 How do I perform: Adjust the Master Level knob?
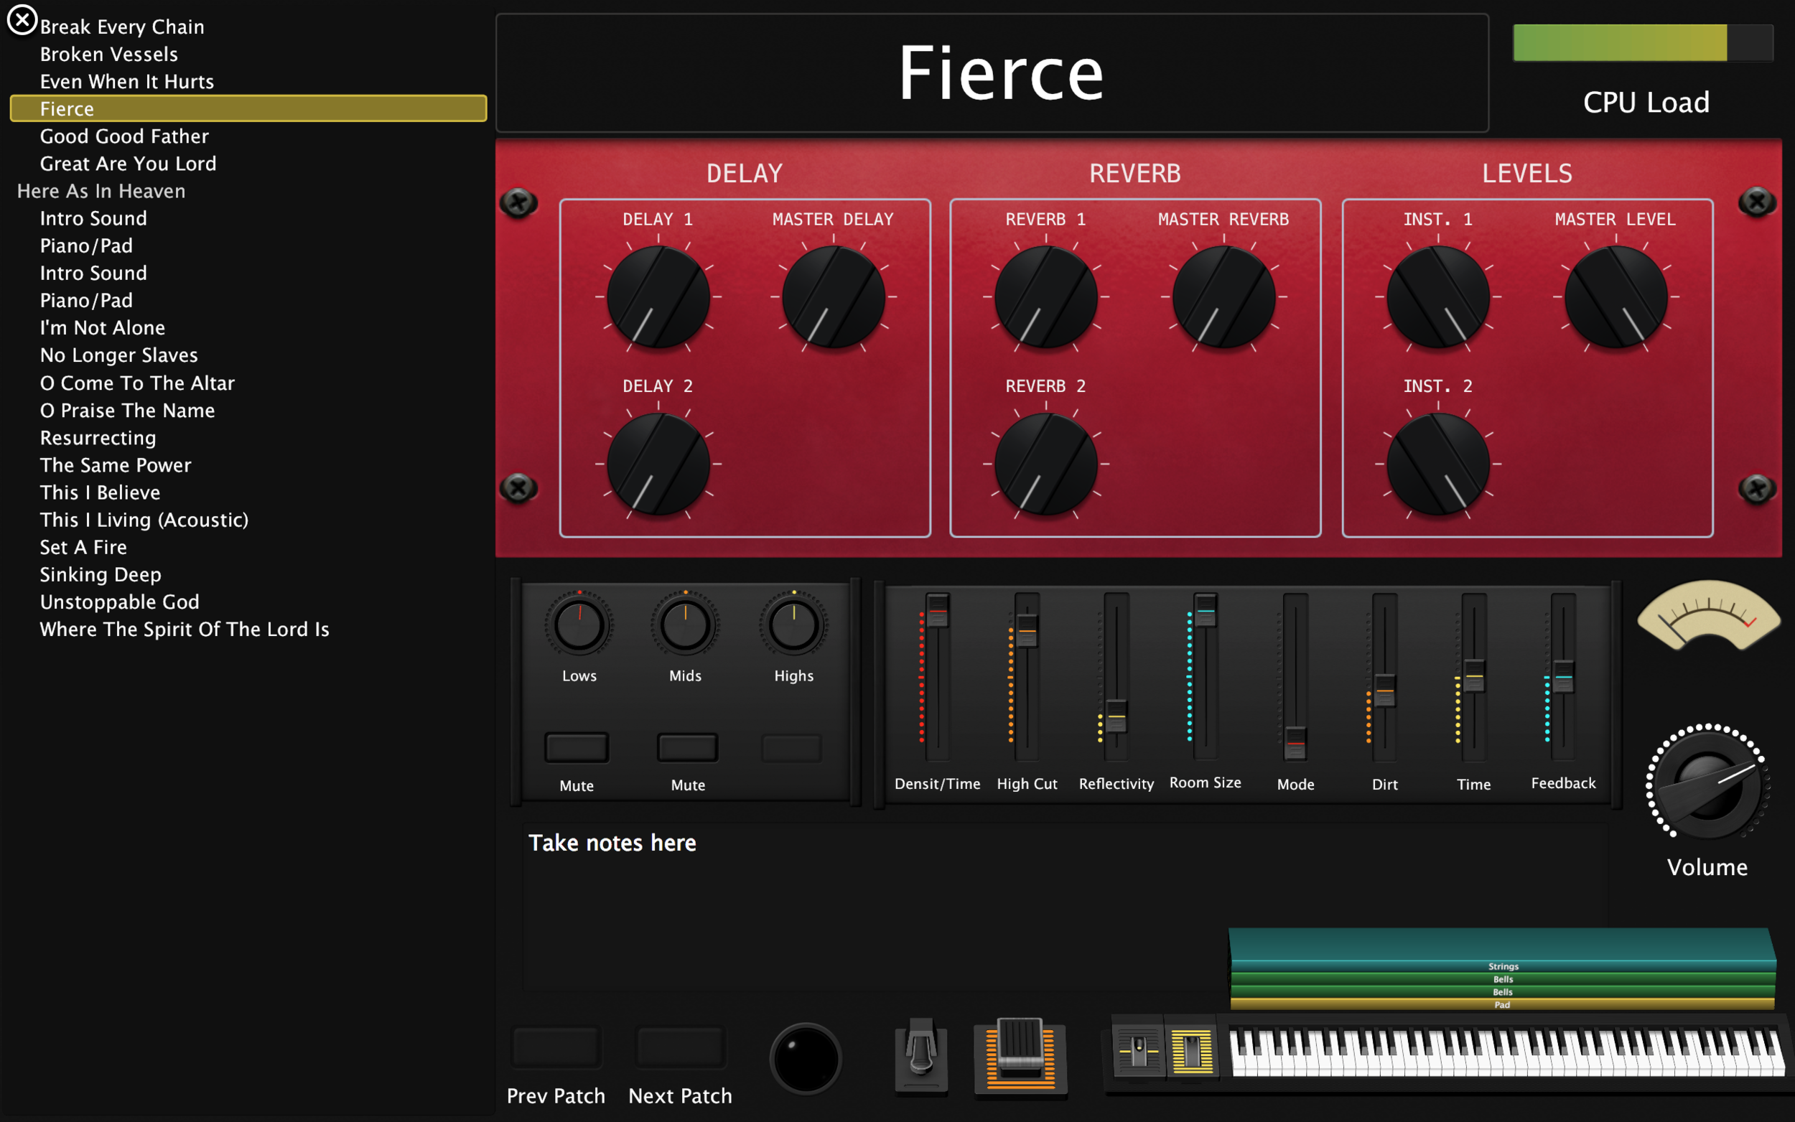pos(1616,296)
